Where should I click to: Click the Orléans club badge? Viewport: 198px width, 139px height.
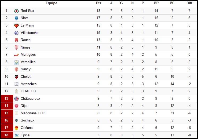pyautogui.click(x=16, y=128)
